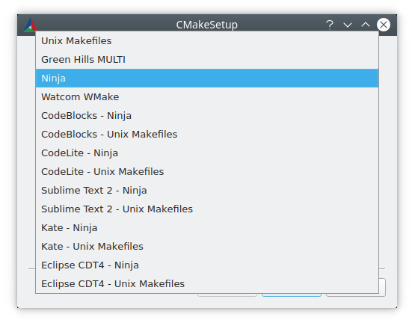This screenshot has height=323, width=412.
Task: Click the CMake logo window icon
Action: [30, 25]
